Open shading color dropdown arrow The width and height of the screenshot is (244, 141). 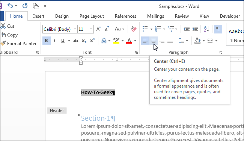pos(203,41)
